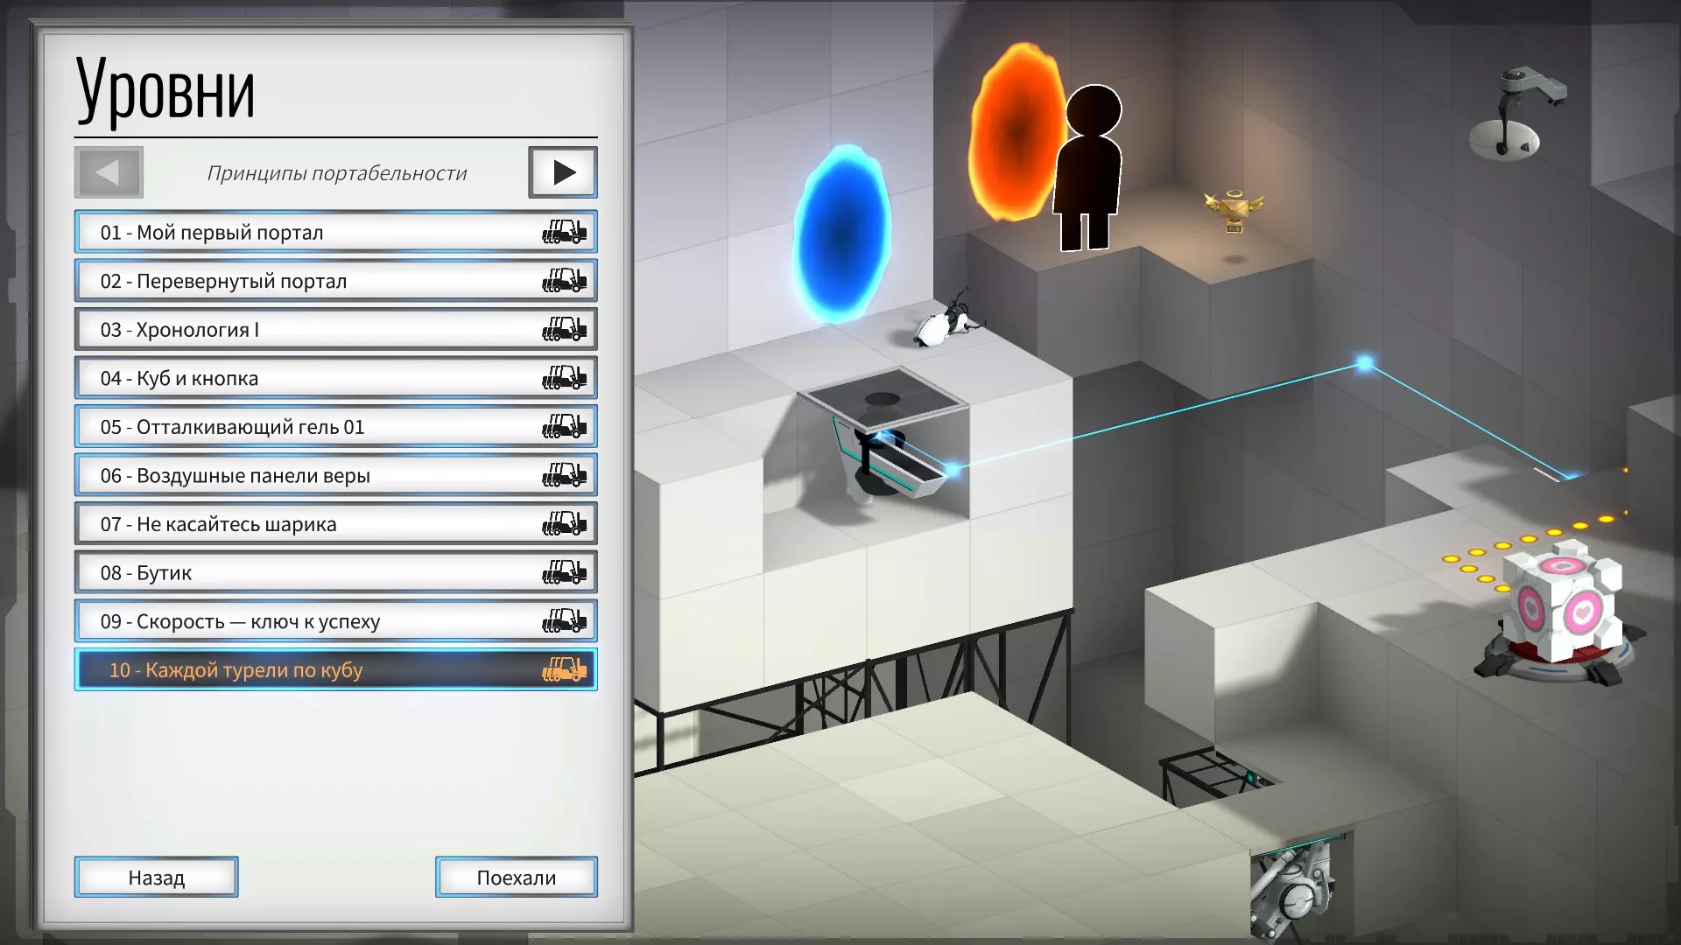Click forklift icon on level 01 row
This screenshot has width=1681, height=945.
(564, 233)
